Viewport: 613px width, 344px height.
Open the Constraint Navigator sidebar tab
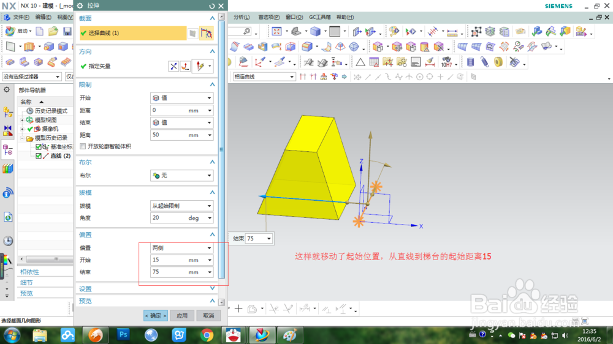[x=7, y=130]
